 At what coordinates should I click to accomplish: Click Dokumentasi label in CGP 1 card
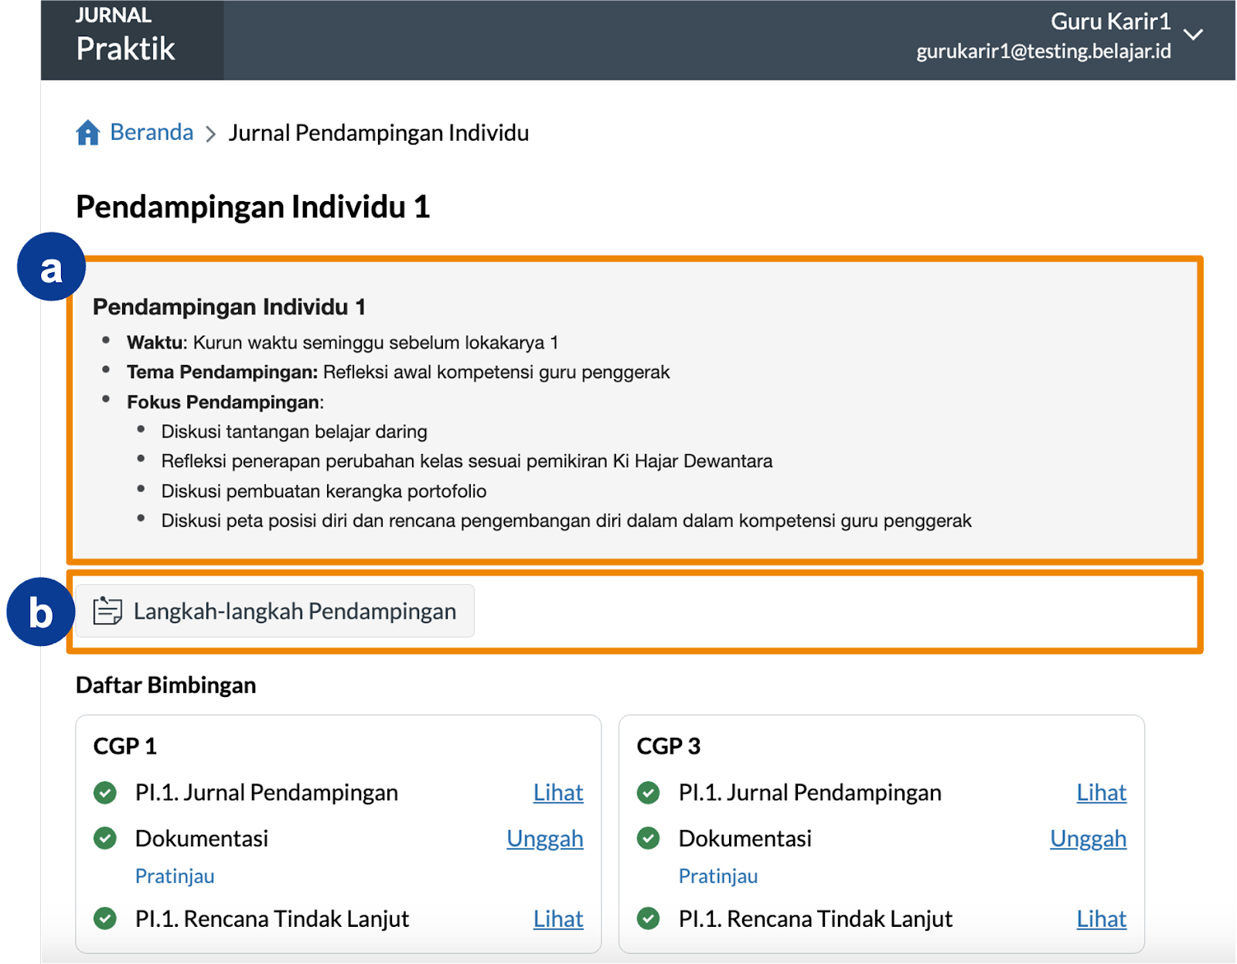click(202, 839)
